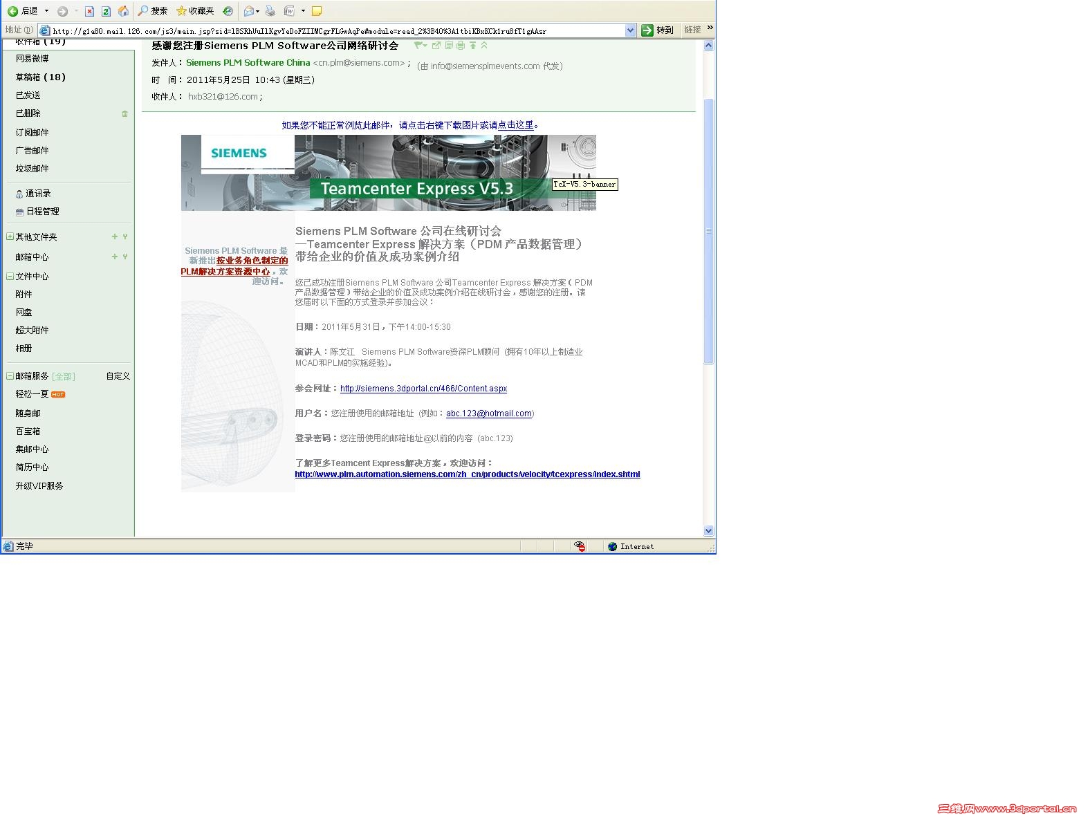Screen dimensions: 1090x818
Task: Open the address bar URL dropdown
Action: click(x=630, y=30)
